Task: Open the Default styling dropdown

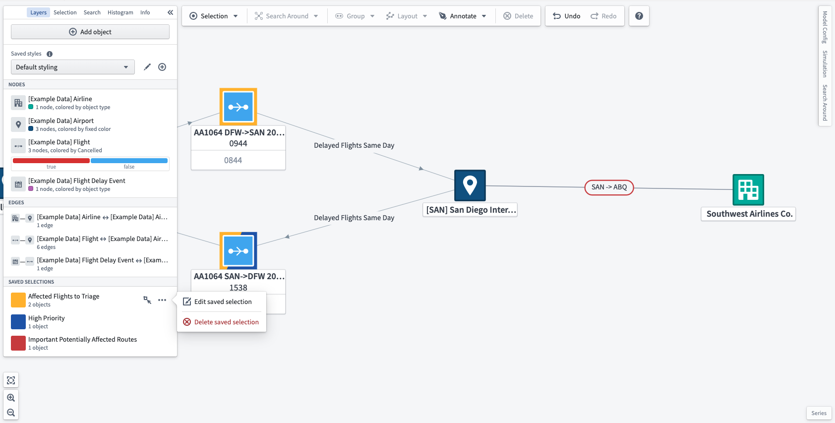Action: click(73, 67)
